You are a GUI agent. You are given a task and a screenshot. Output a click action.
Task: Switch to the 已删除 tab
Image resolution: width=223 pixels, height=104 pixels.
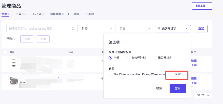[x=90, y=14]
